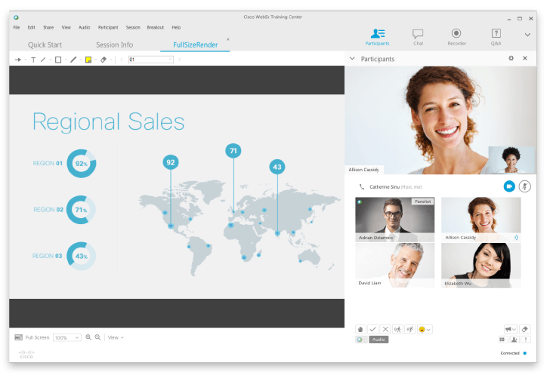Close the FullSizeRender tab
The height and width of the screenshot is (375, 550).
(x=228, y=39)
